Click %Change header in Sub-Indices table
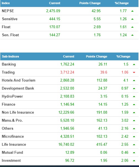The width and height of the screenshot is (139, 167). (123, 56)
